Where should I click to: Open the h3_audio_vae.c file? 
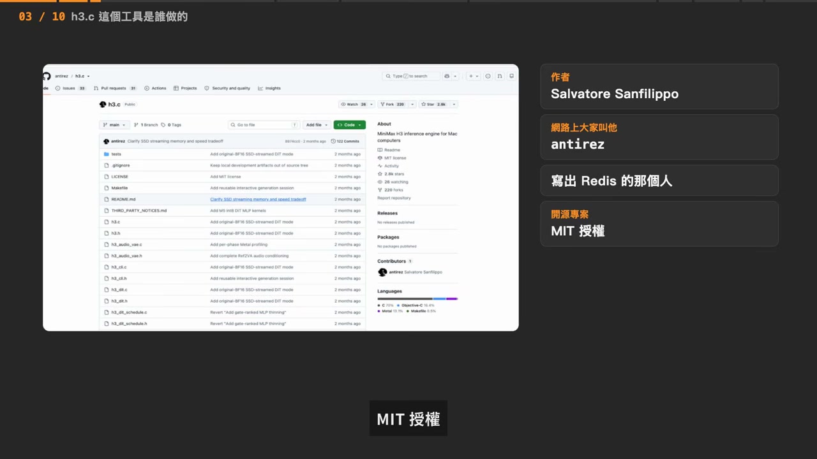click(x=126, y=244)
